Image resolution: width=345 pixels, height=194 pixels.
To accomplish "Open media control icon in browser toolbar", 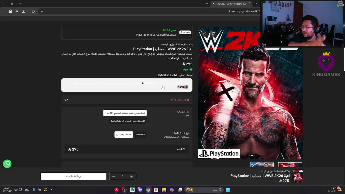I will [17, 11].
